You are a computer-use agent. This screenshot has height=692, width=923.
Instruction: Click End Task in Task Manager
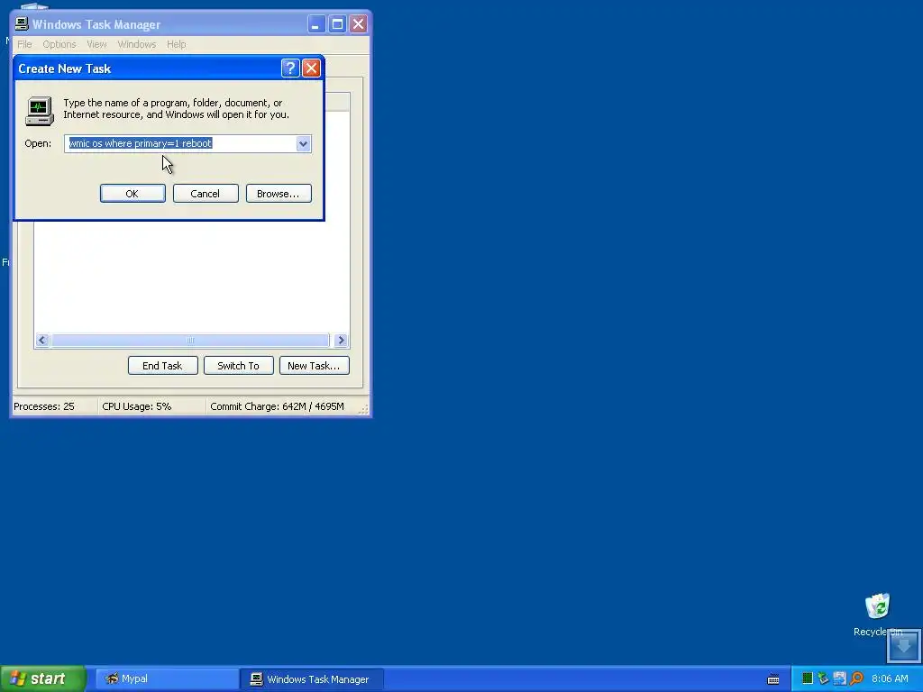[162, 366]
